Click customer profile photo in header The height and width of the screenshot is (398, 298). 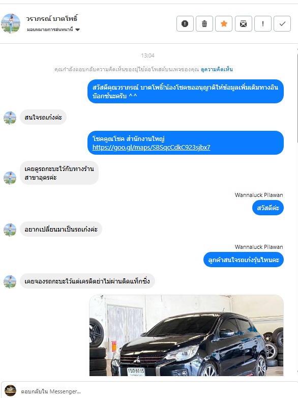(x=10, y=23)
